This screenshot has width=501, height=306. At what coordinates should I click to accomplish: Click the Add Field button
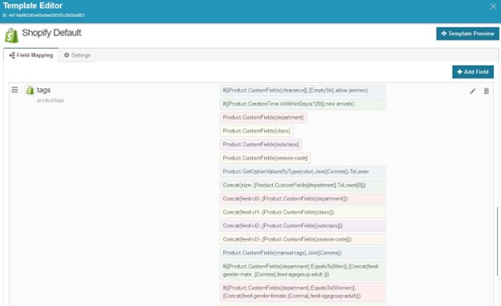point(473,72)
